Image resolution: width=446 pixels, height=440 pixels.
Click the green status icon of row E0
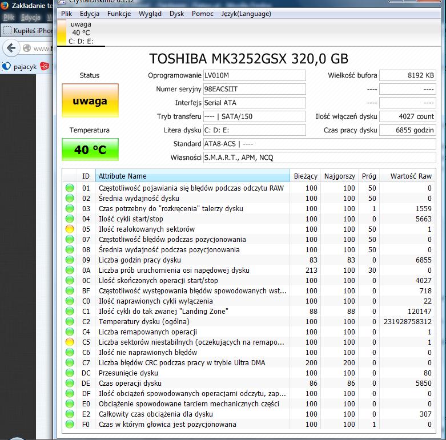[70, 403]
